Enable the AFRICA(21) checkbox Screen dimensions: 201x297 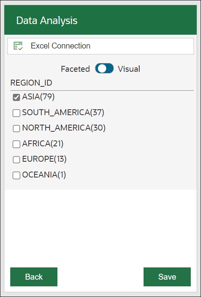(x=17, y=144)
